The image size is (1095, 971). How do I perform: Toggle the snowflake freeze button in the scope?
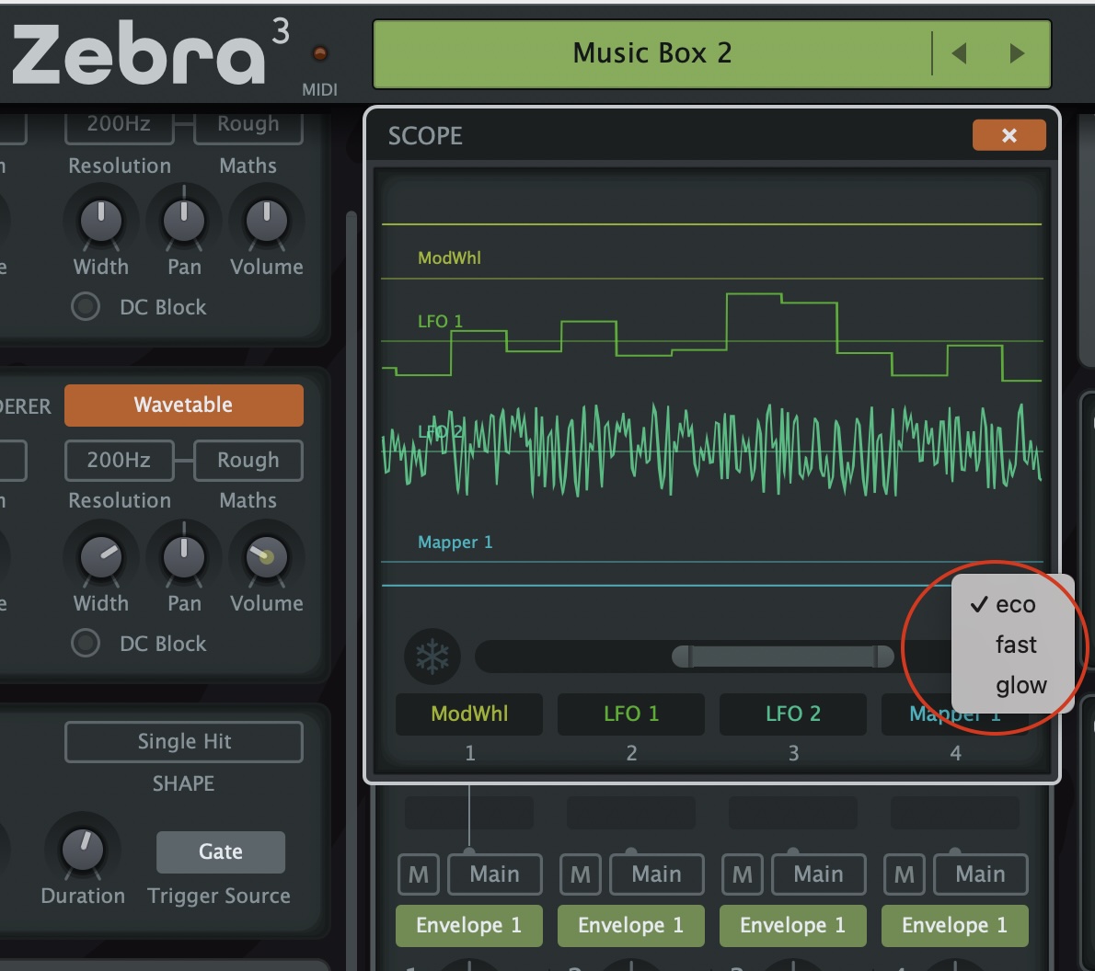[x=432, y=657]
